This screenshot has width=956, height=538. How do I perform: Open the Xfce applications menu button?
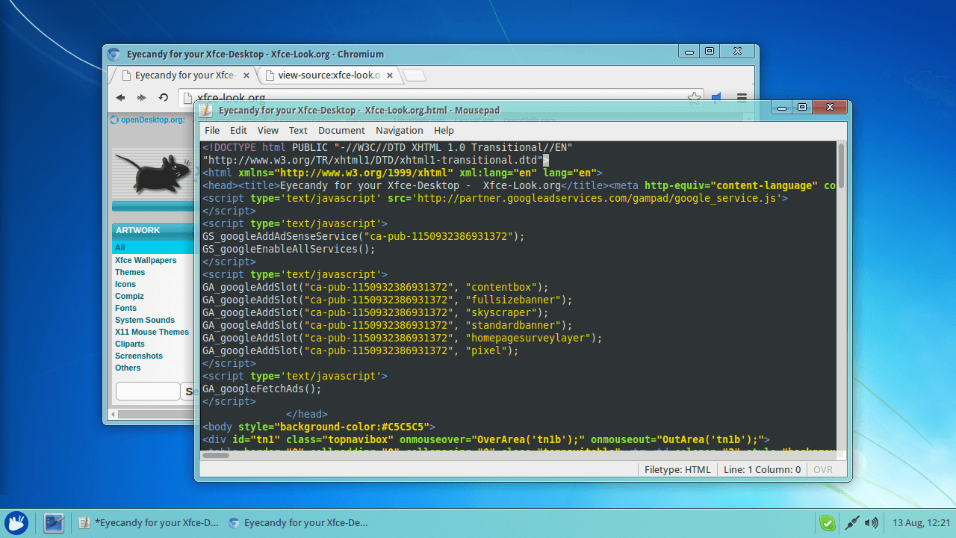pos(16,522)
